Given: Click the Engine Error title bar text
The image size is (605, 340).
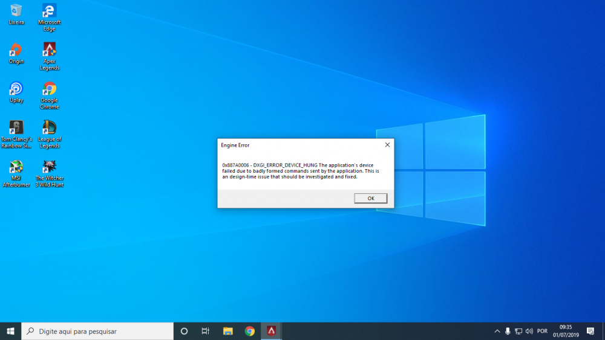Looking at the screenshot, I should (x=235, y=145).
